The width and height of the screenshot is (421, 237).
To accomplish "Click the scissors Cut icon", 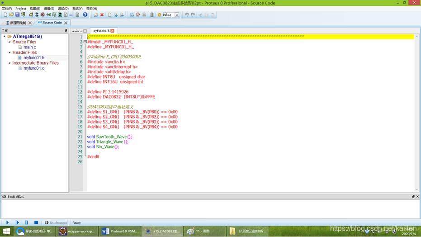I will pos(200,15).
